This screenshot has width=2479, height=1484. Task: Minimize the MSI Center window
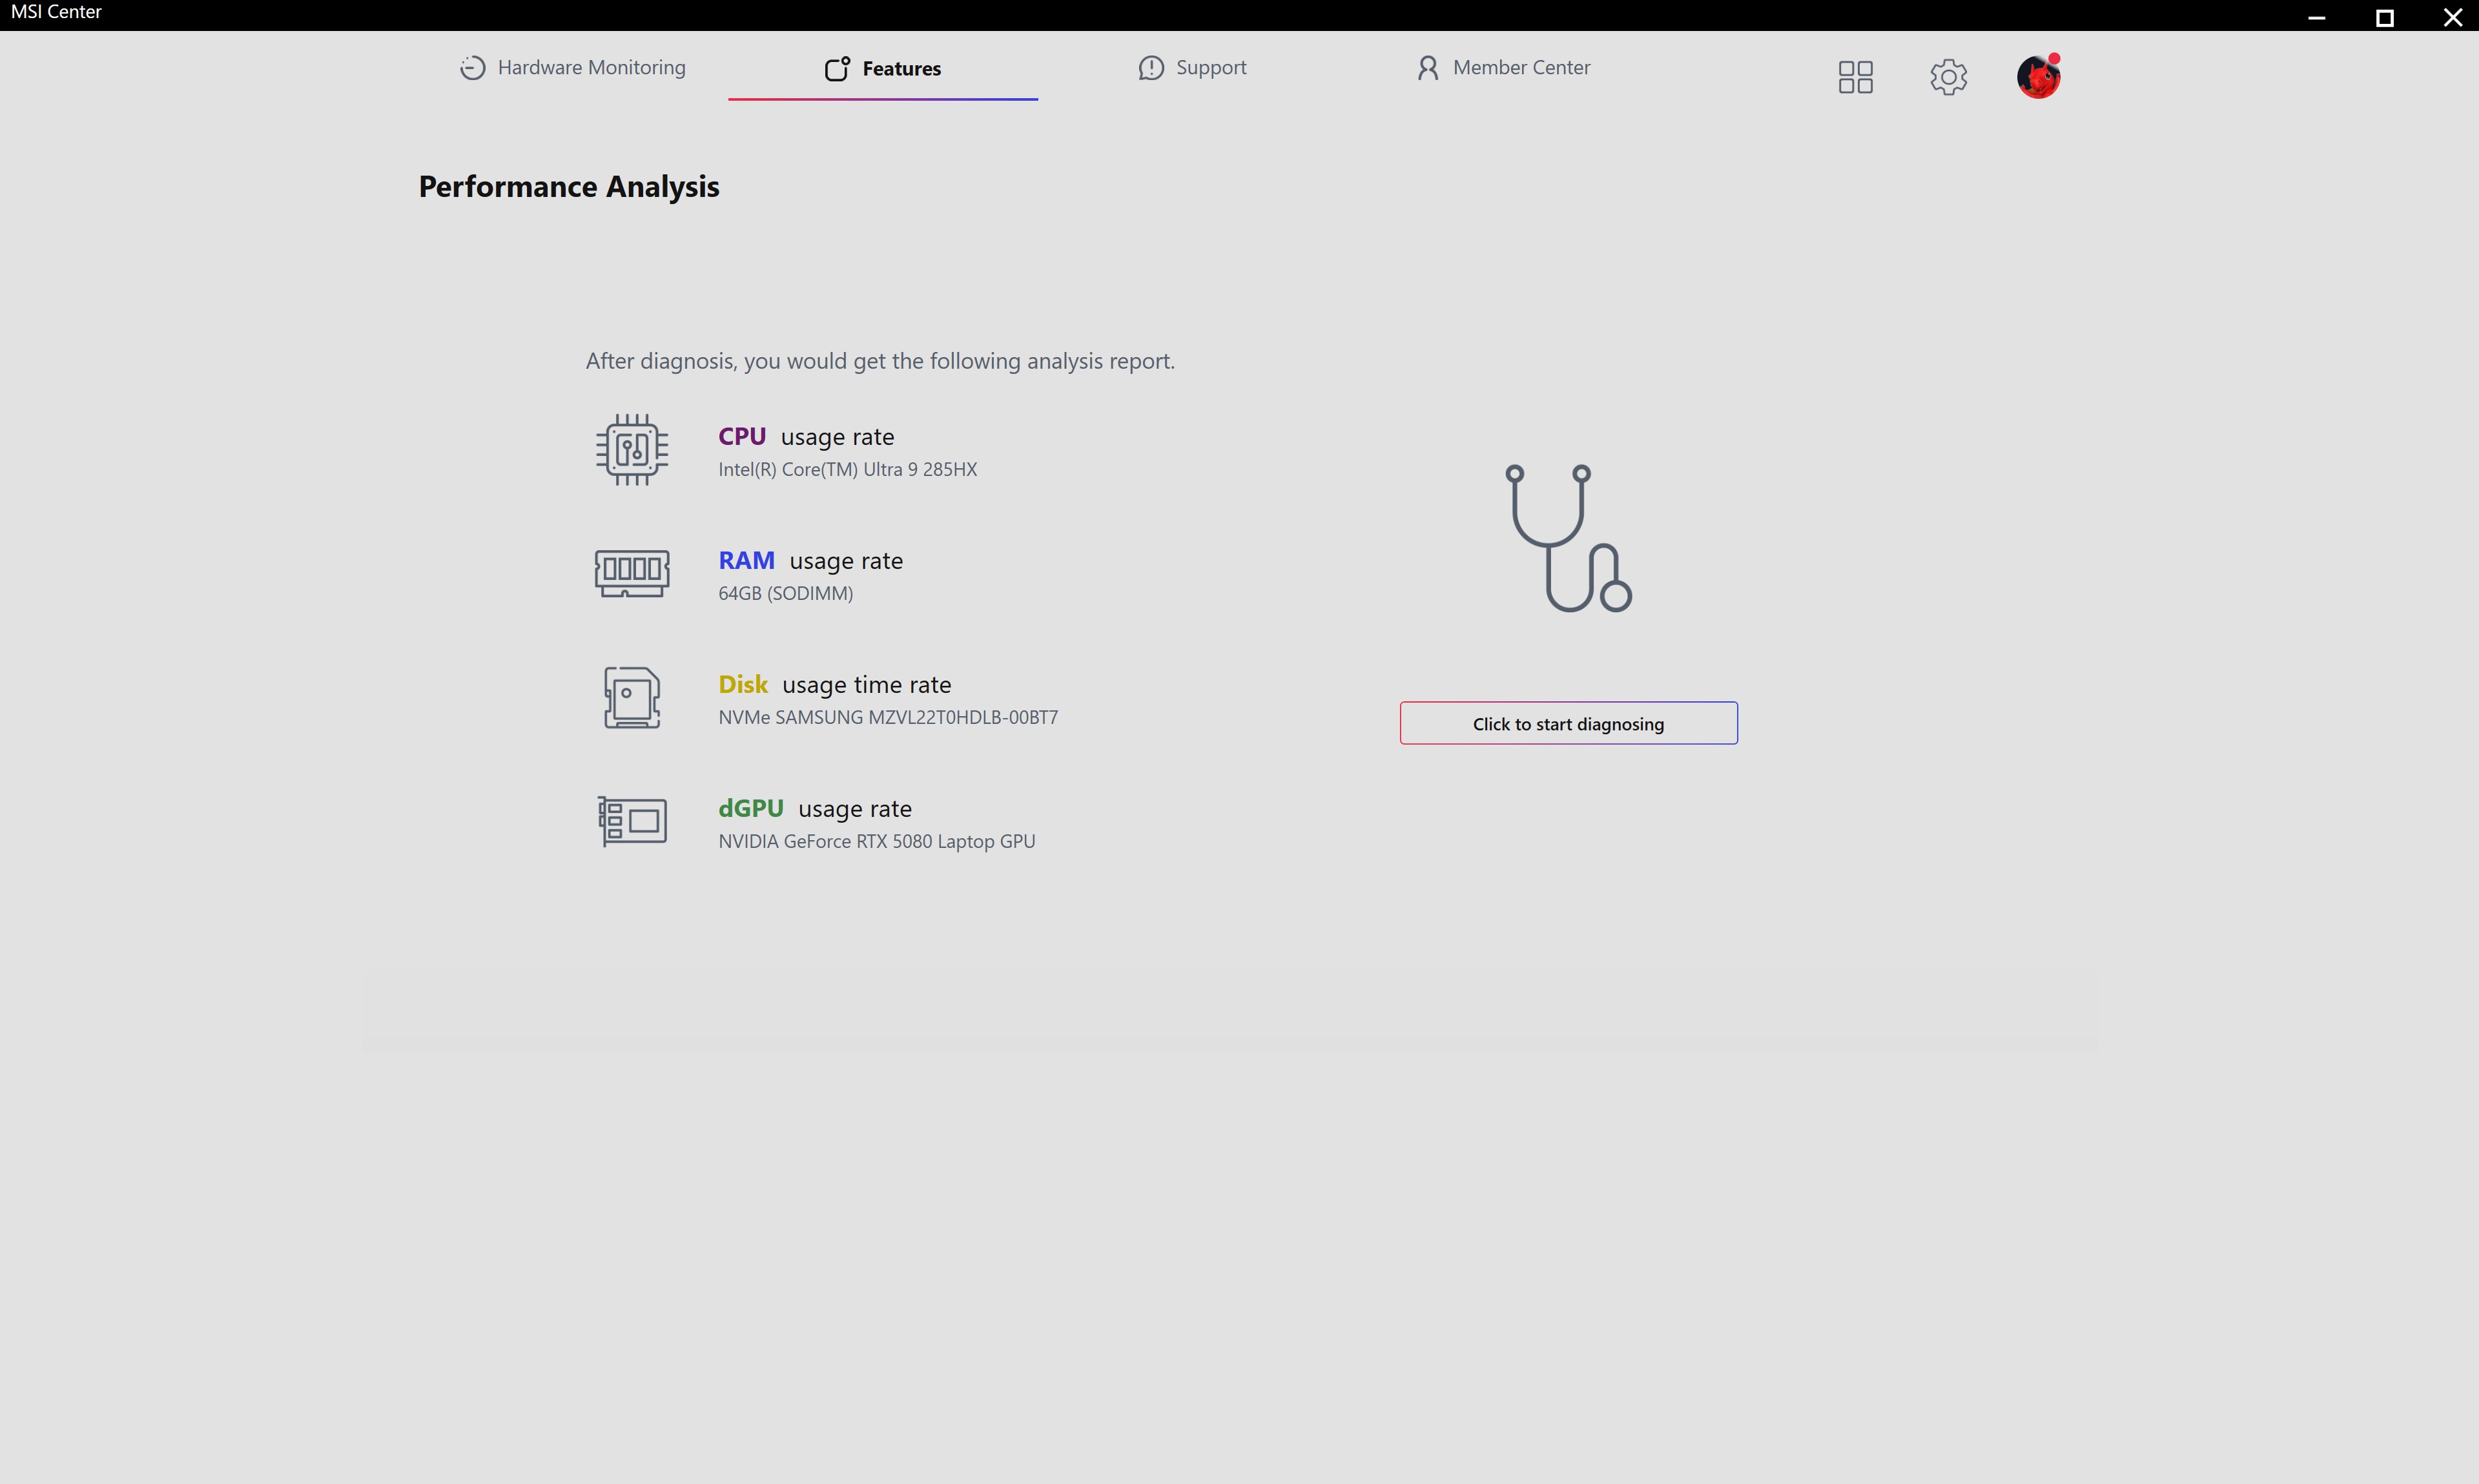coord(2316,17)
